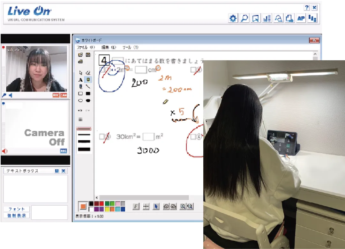
Task: Click the straight line drawing tool
Action: 88,86
